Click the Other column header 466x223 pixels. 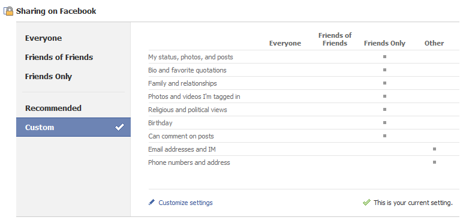pyautogui.click(x=434, y=43)
